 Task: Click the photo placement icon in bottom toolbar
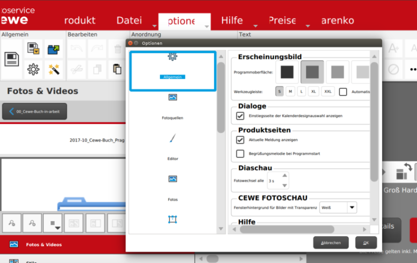(x=73, y=223)
